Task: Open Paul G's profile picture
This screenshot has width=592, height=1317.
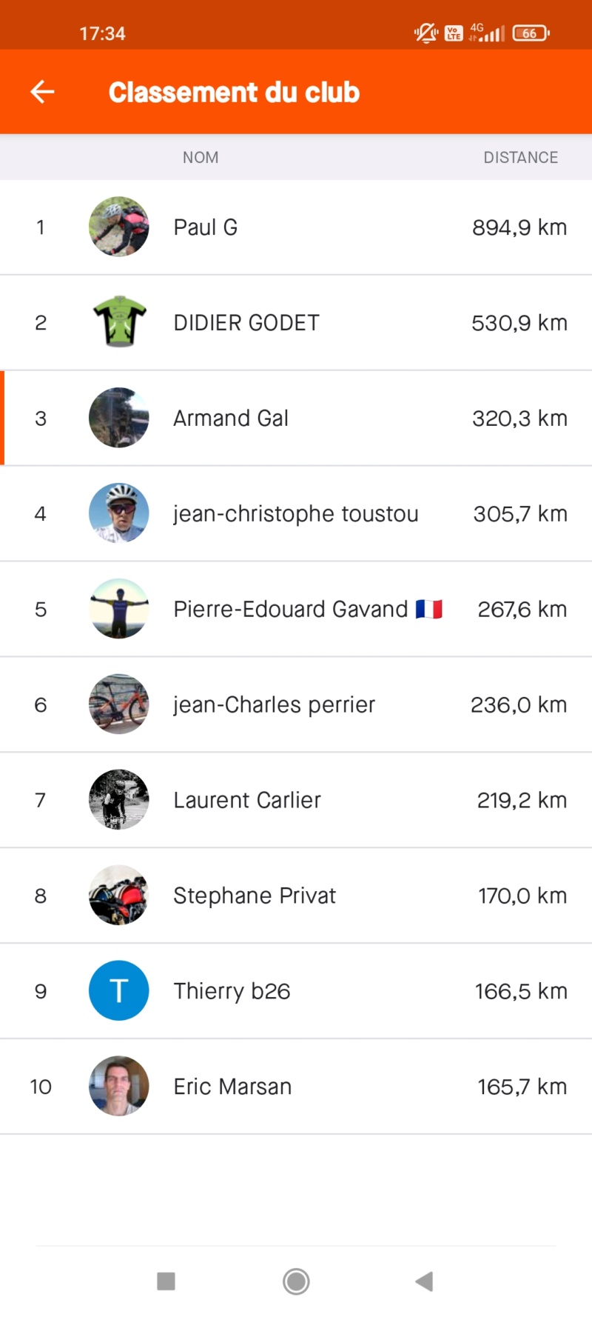Action: [118, 227]
